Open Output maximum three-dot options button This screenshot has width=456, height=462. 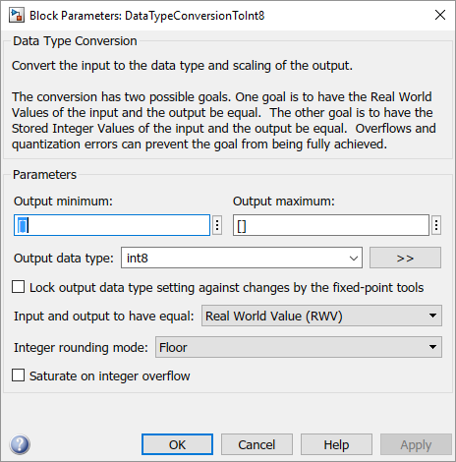pos(436,225)
